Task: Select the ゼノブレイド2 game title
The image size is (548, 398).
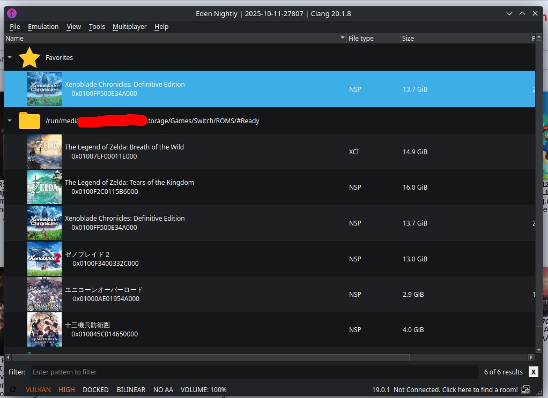Action: (x=87, y=254)
